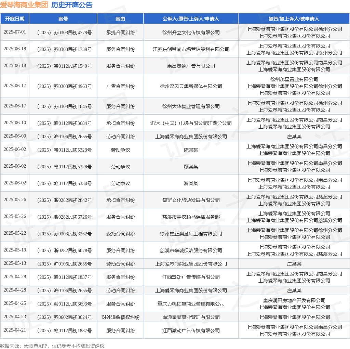Click the 爱琴海商业集团 title text
Image resolution: width=350 pixels, height=349 pixels.
[x=24, y=5]
